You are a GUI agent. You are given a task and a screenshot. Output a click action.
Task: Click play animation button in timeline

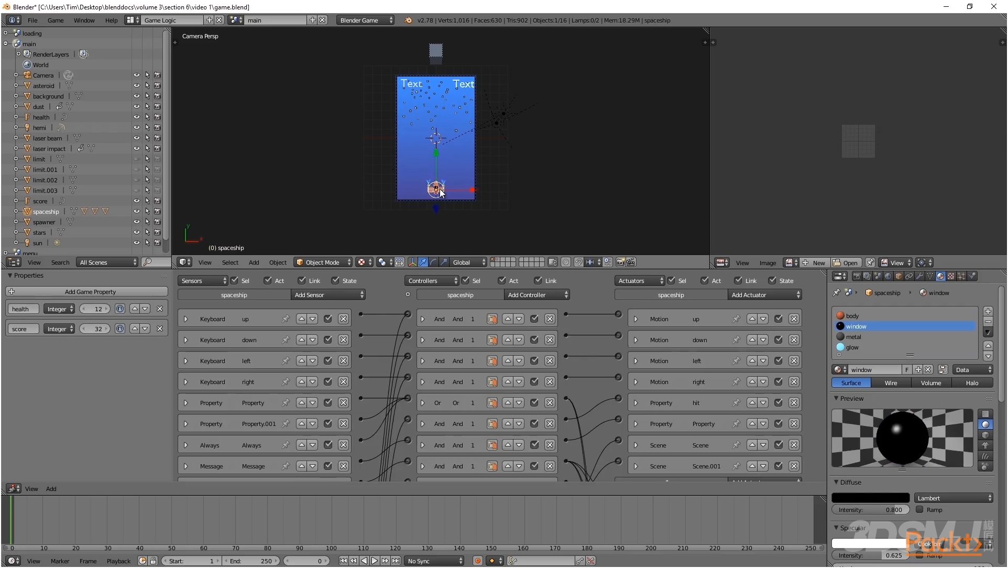[375, 561]
